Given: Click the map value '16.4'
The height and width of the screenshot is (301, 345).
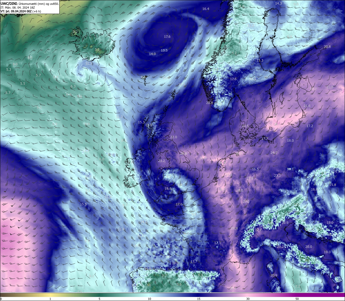Looking at the screenshot, I should 206,9.
